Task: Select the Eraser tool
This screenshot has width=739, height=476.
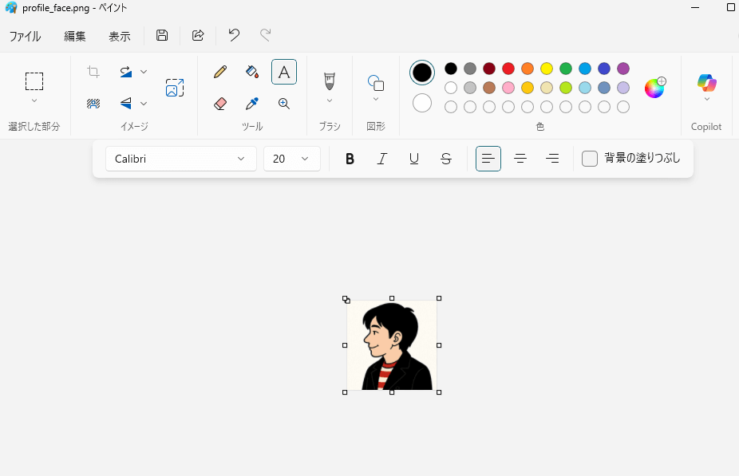Action: pyautogui.click(x=219, y=104)
